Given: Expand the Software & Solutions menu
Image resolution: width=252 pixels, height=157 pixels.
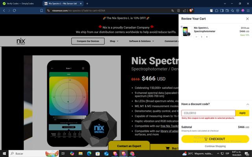Looking at the screenshot, I should coord(141,41).
